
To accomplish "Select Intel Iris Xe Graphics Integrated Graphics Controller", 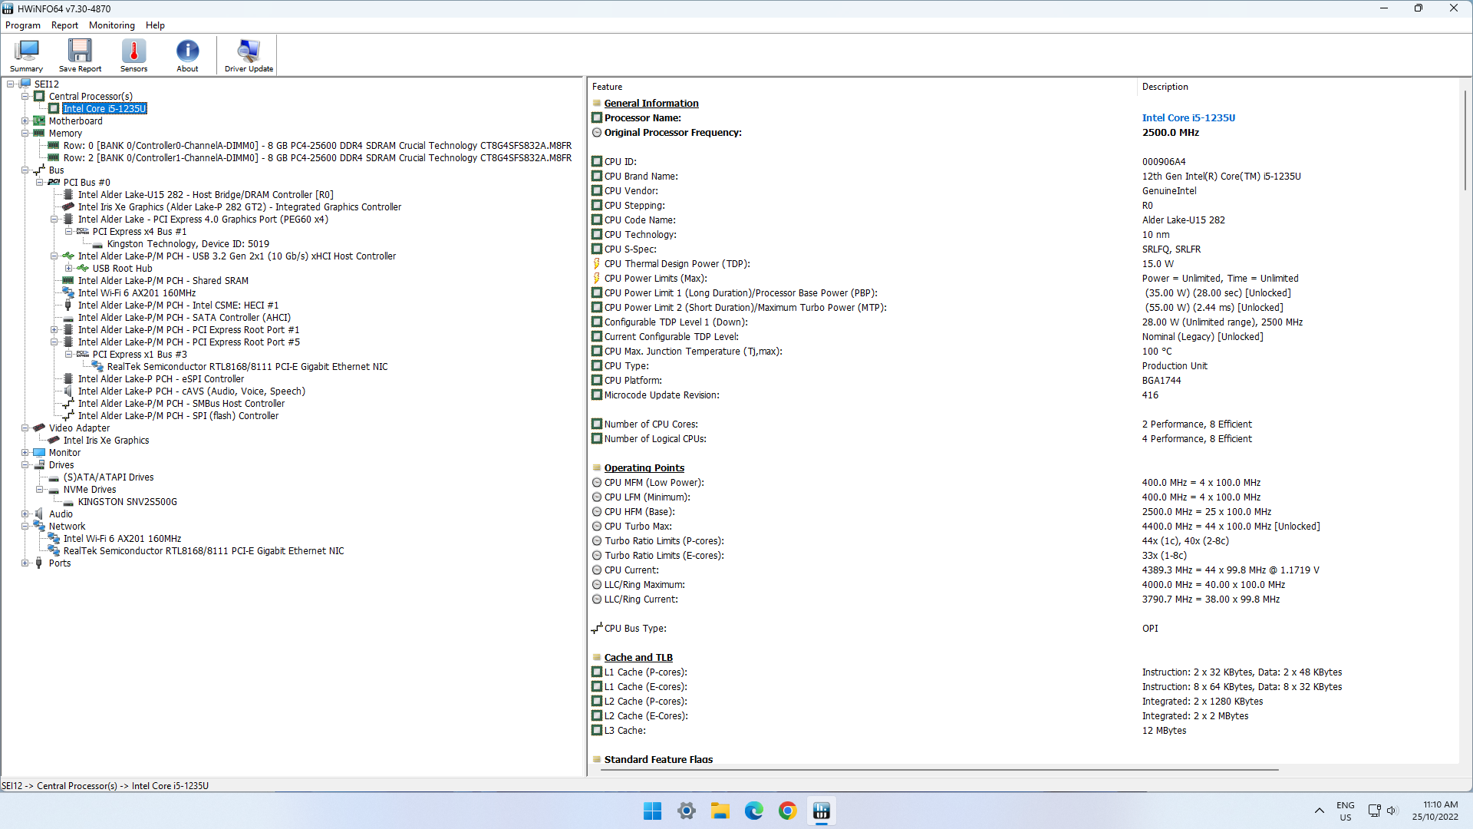I will point(239,207).
